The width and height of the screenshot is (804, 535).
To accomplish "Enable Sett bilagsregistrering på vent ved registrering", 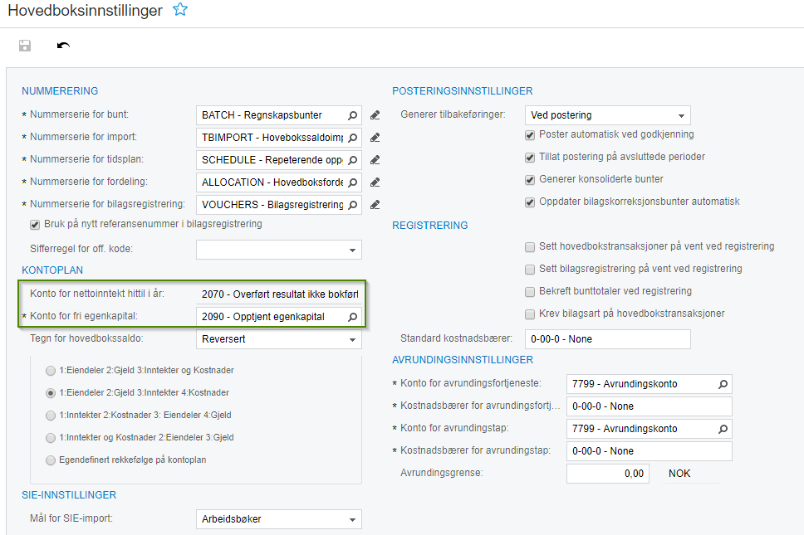I will click(530, 270).
